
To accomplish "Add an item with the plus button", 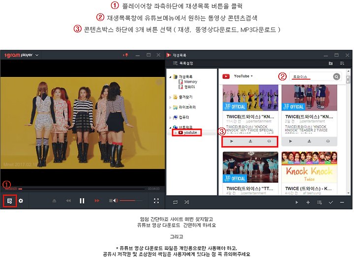I will point(308,202).
